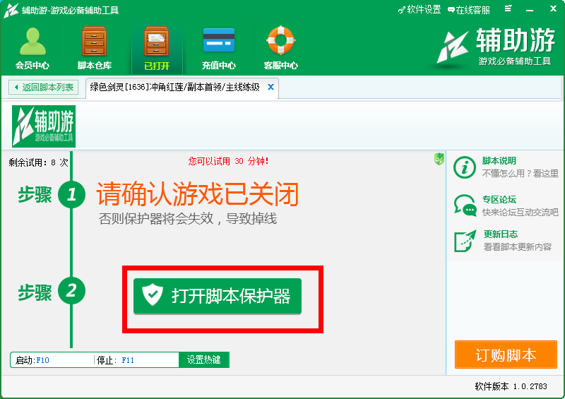Click 设置热键 hotkey button
565x399 pixels.
[x=204, y=359]
